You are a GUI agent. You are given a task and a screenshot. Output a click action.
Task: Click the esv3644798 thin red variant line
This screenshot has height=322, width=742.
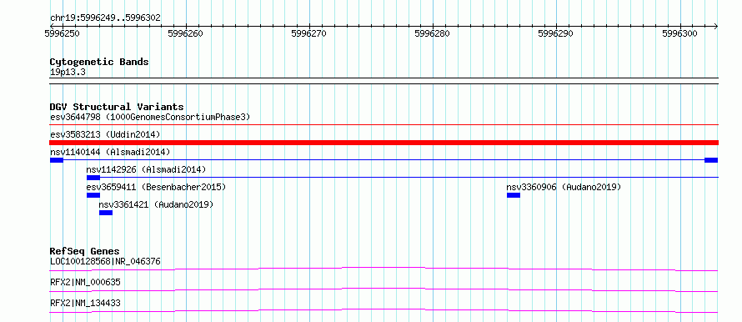coord(384,125)
